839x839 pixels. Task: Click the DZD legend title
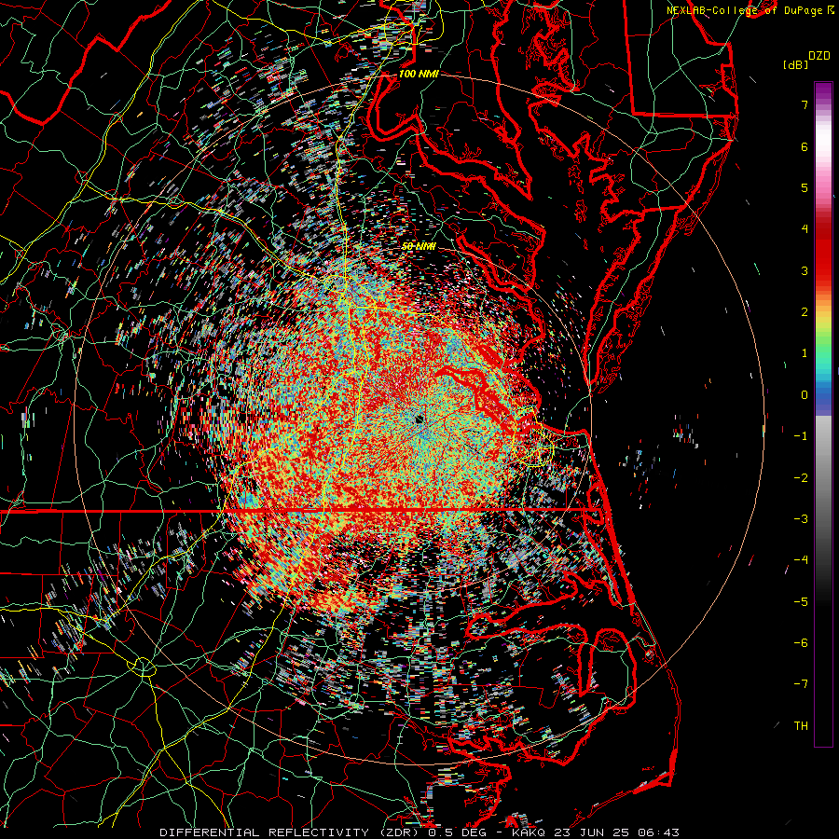819,56
